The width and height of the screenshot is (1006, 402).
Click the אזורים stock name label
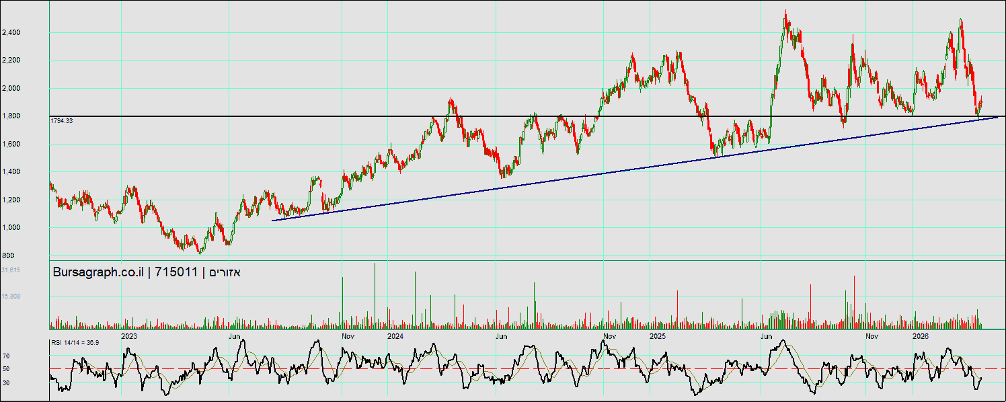tap(225, 272)
